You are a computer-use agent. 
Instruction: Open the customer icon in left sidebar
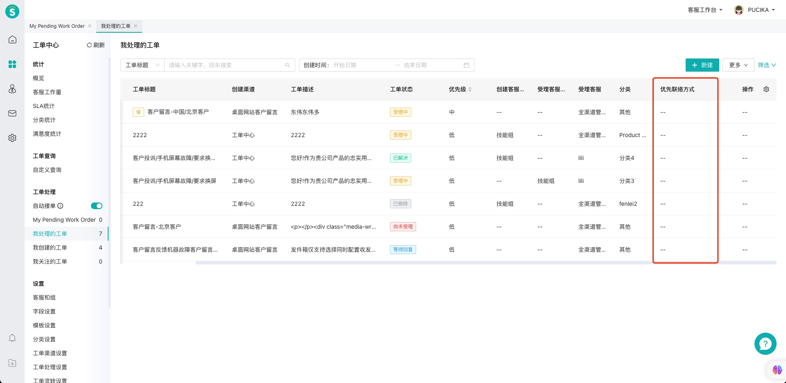pyautogui.click(x=12, y=89)
